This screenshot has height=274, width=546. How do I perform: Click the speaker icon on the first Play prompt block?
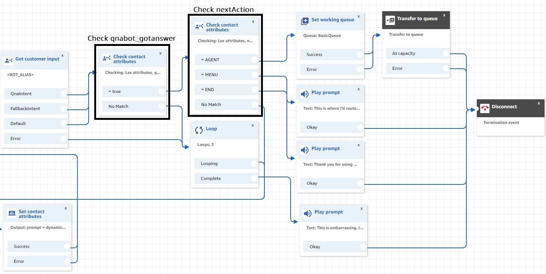305,93
